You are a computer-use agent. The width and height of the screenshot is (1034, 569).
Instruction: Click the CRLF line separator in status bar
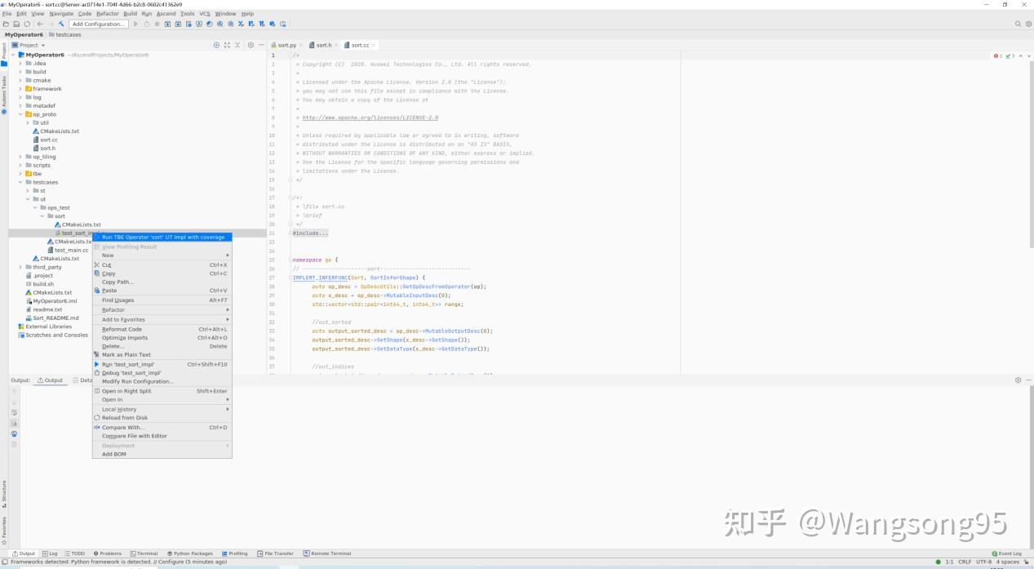point(965,562)
